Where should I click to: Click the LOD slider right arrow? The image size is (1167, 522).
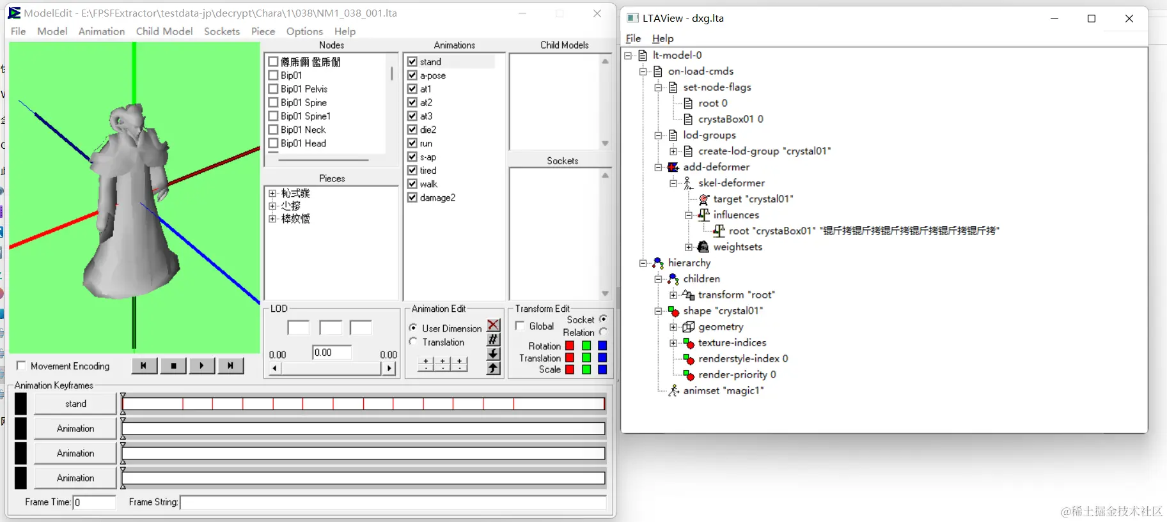coord(389,368)
